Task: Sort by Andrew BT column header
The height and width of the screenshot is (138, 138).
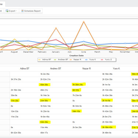Action: (56, 68)
